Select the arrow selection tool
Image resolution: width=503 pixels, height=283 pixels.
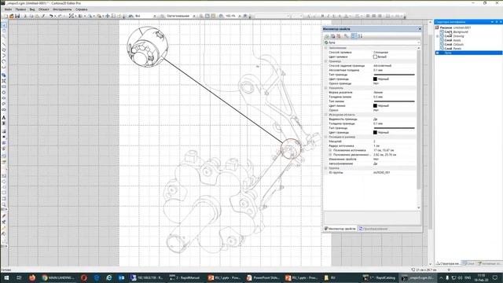click(x=4, y=25)
